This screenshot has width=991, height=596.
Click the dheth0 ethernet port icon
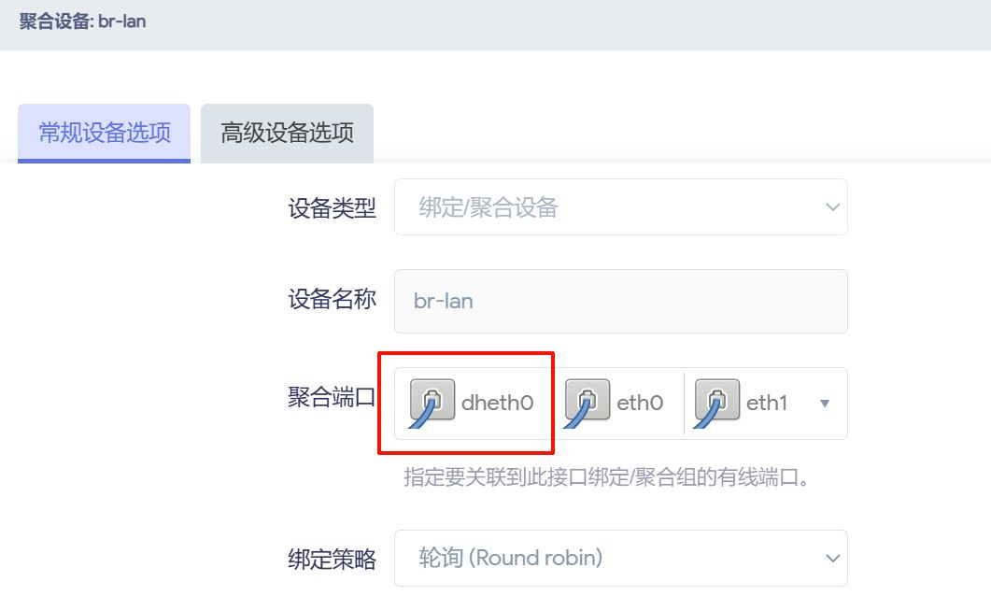[432, 403]
